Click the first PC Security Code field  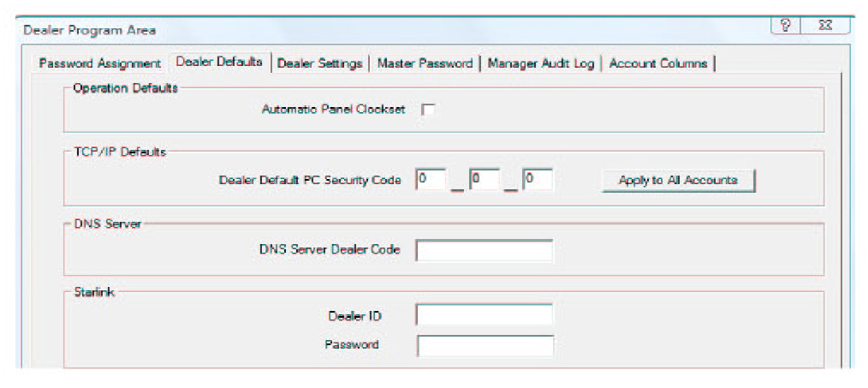click(431, 180)
